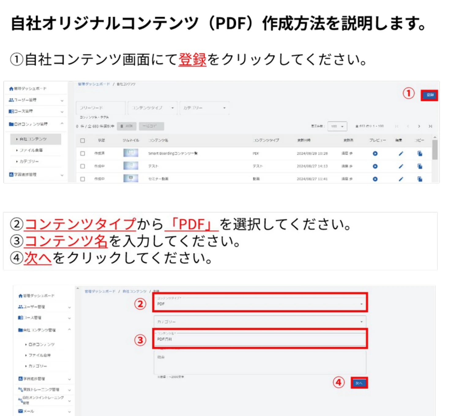Preview the Smart Boardingコンテンツ一覧 row content
The width and height of the screenshot is (474, 416).
tap(375, 154)
